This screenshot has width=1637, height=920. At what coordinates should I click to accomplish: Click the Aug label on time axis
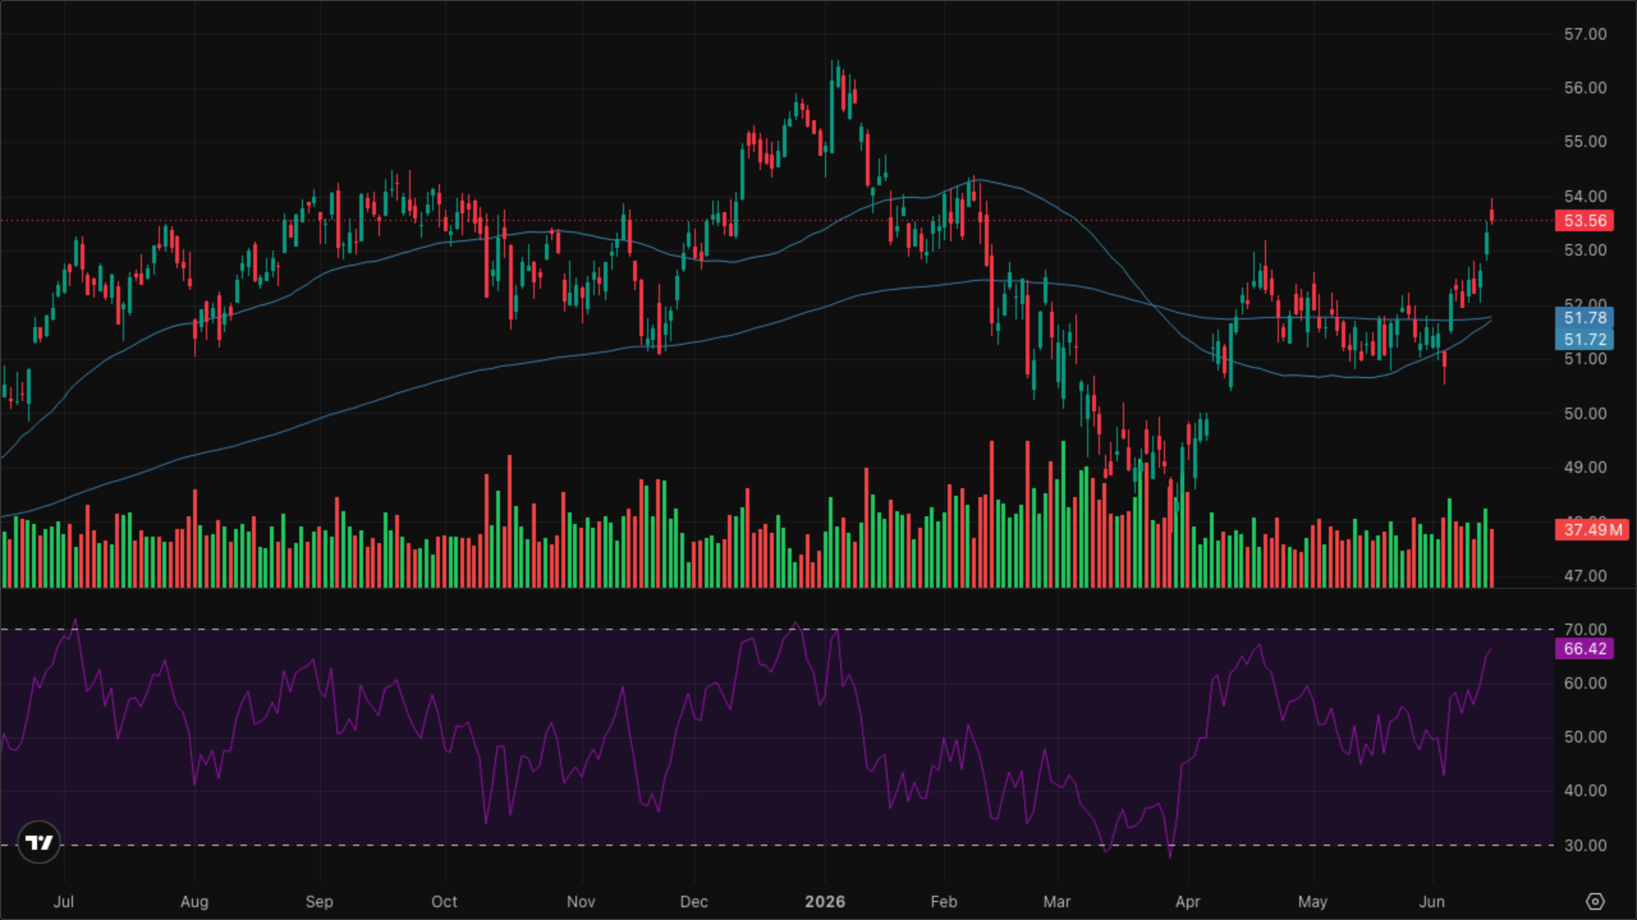[194, 901]
